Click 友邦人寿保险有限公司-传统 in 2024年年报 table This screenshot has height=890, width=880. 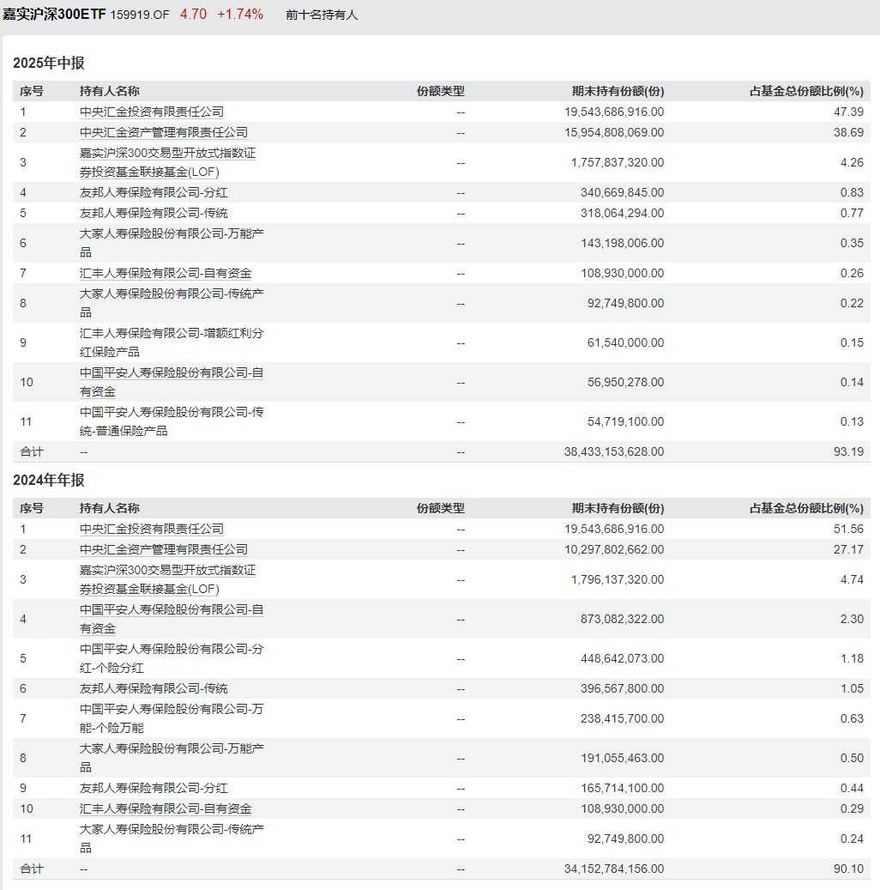click(x=154, y=688)
